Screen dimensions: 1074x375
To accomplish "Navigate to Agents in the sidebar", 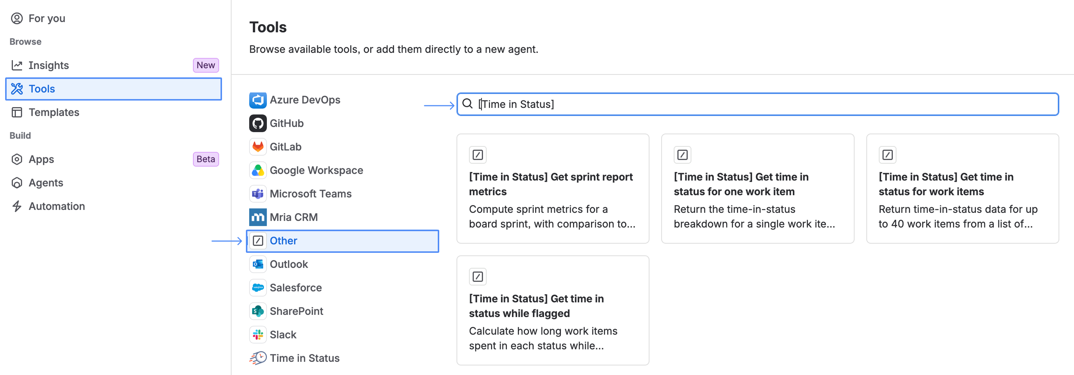I will click(x=114, y=183).
